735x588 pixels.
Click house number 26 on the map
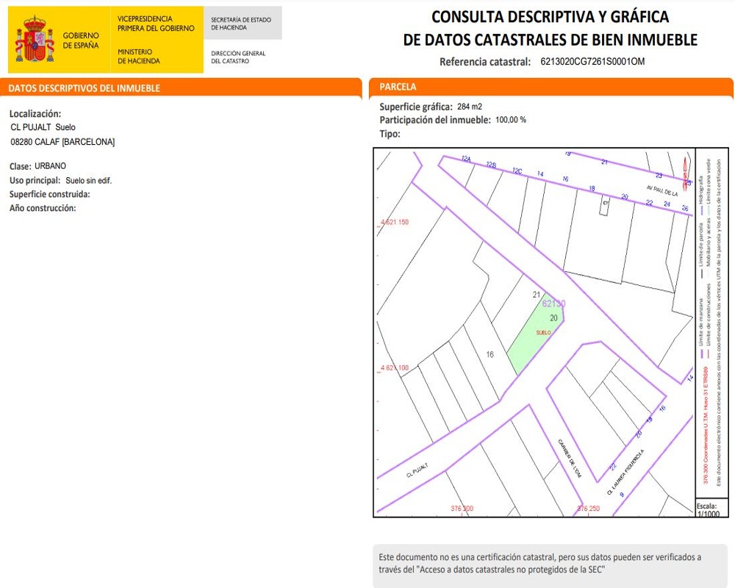tap(685, 208)
